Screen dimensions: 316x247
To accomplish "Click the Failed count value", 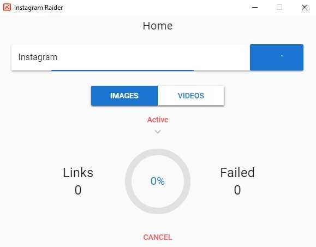I will click(x=237, y=190).
